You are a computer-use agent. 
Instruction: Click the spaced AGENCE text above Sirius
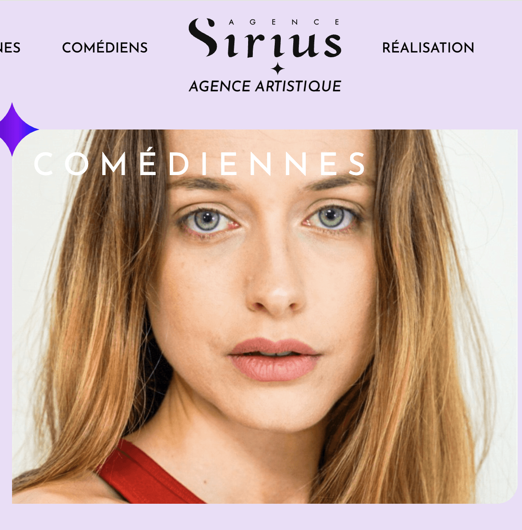tap(284, 22)
